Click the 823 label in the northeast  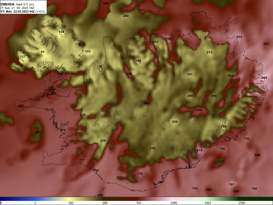(x=239, y=37)
